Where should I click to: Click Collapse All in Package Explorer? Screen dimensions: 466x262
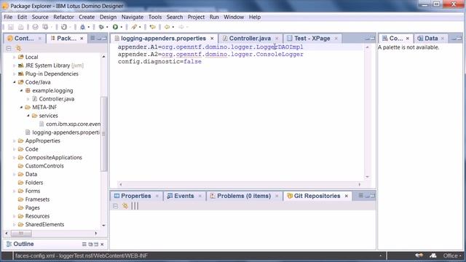[x=9, y=49]
